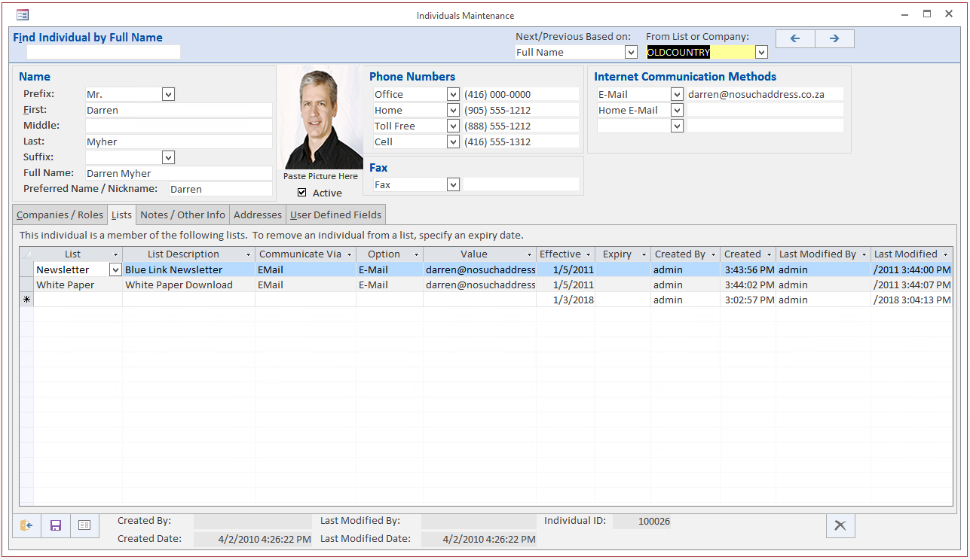Open the Companies / Roles tab

click(x=59, y=215)
